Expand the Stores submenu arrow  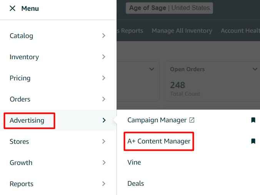pos(104,142)
